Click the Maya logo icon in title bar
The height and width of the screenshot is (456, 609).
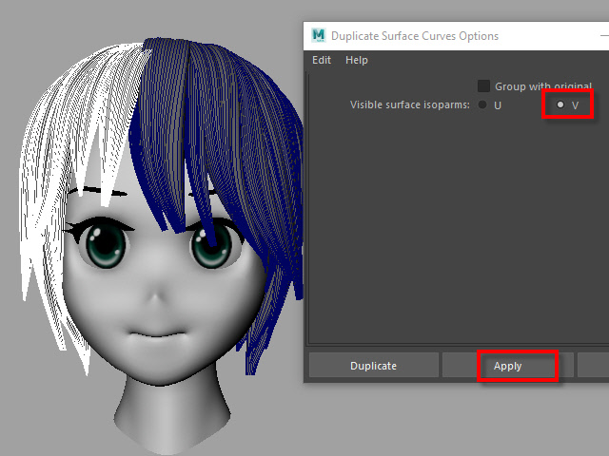(318, 36)
